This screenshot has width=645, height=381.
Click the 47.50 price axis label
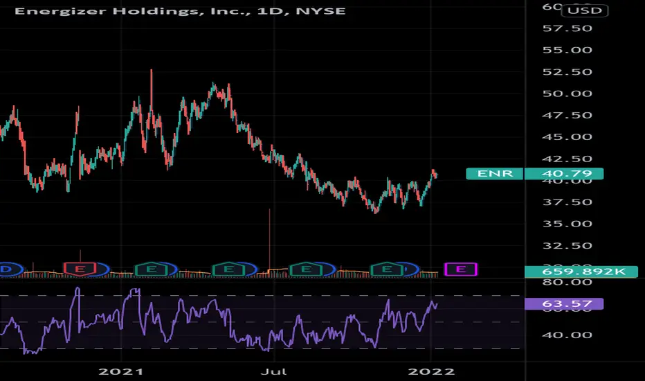[567, 115]
